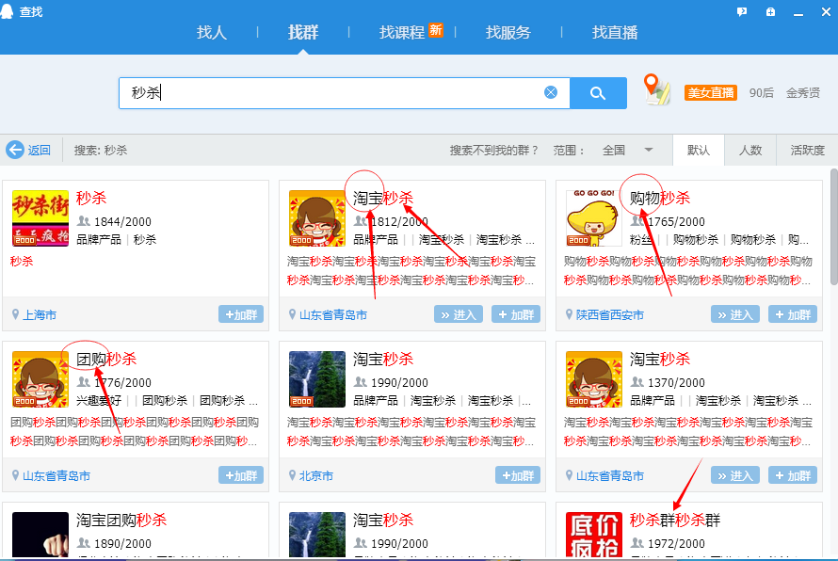Minimize the 查找 window
The height and width of the screenshot is (561, 838).
point(798,12)
